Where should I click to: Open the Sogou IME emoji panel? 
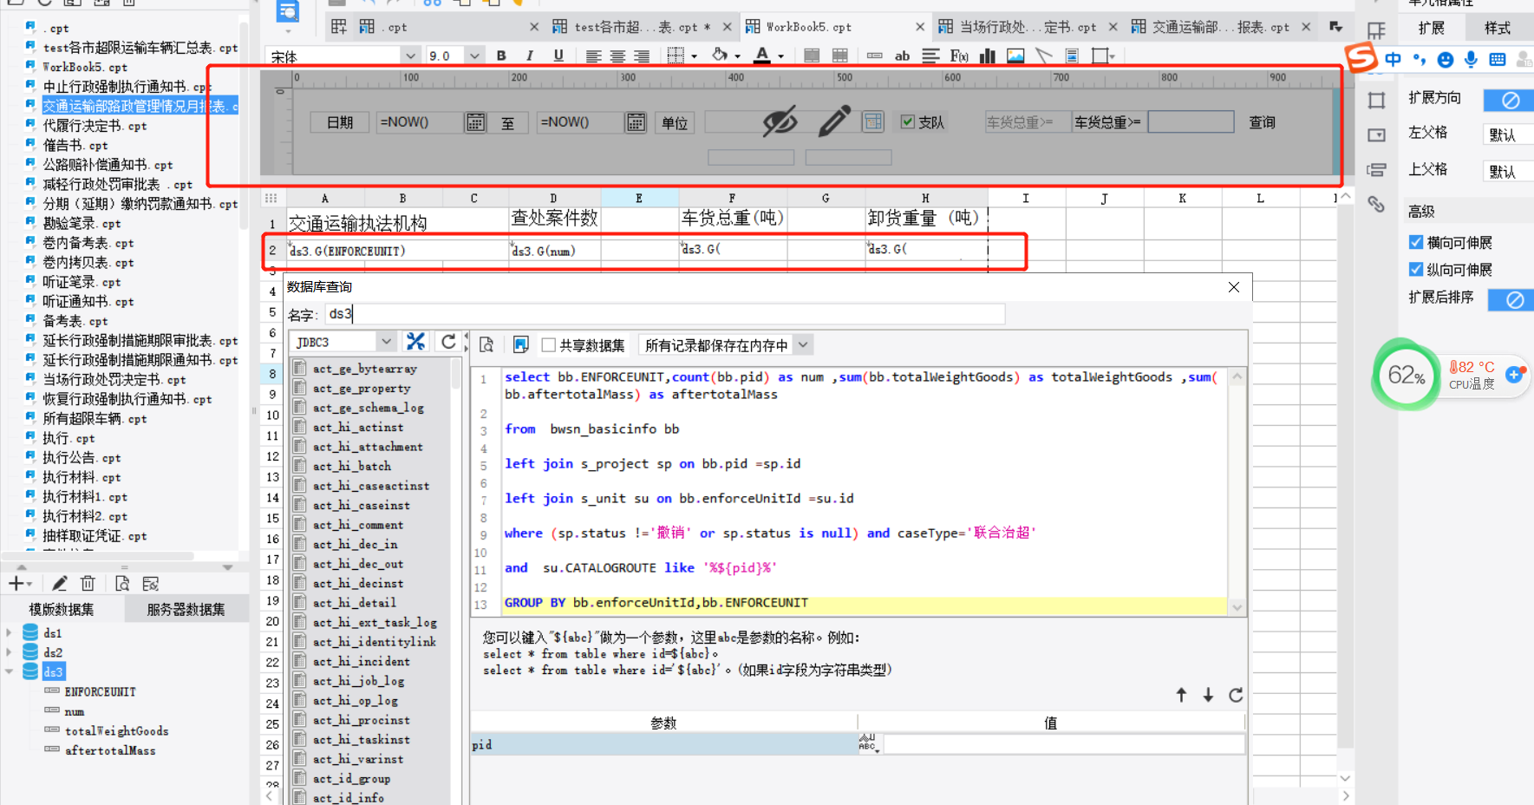pyautogui.click(x=1445, y=59)
